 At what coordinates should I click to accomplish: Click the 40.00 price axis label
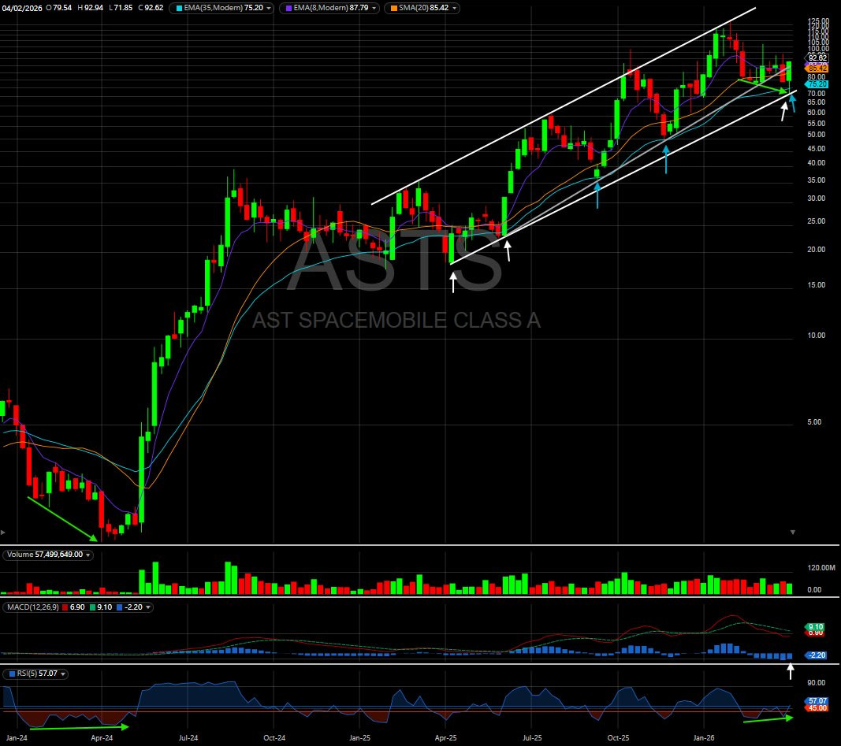(x=817, y=162)
